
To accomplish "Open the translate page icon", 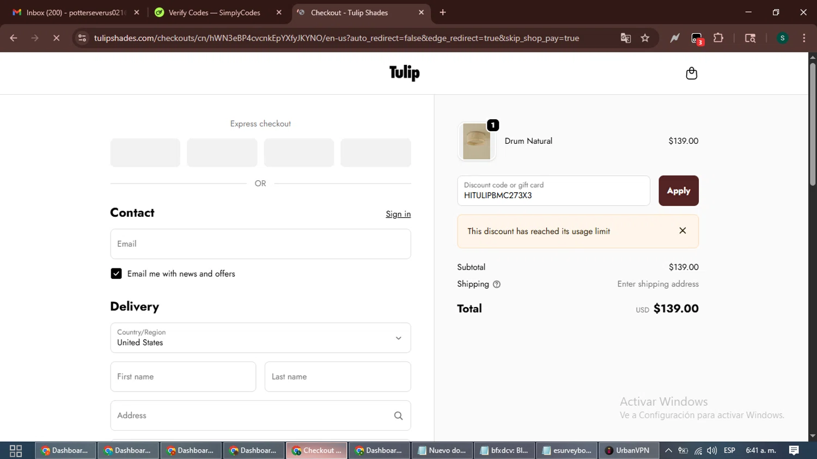I will coord(625,38).
